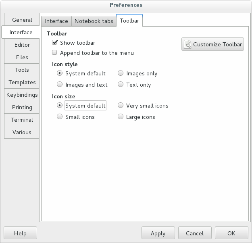Image resolution: width=252 pixels, height=243 pixels.
Task: Switch to the Notebook tabs tab
Action: pyautogui.click(x=94, y=21)
